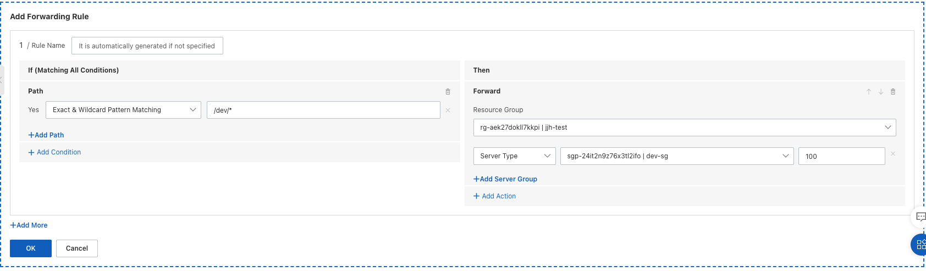Open the blue floating apps grid button
926x271 pixels.
coord(920,245)
